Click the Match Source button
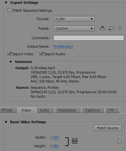Image resolution: width=126 pixels, height=151 pixels. click(x=108, y=128)
